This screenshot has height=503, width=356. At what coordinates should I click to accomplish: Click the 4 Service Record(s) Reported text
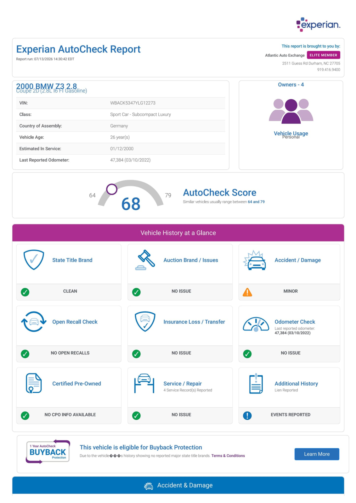[188, 390]
